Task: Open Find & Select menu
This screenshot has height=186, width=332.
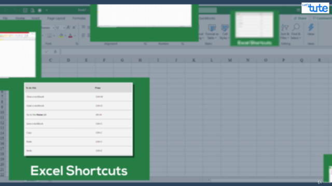Action: 296,32
